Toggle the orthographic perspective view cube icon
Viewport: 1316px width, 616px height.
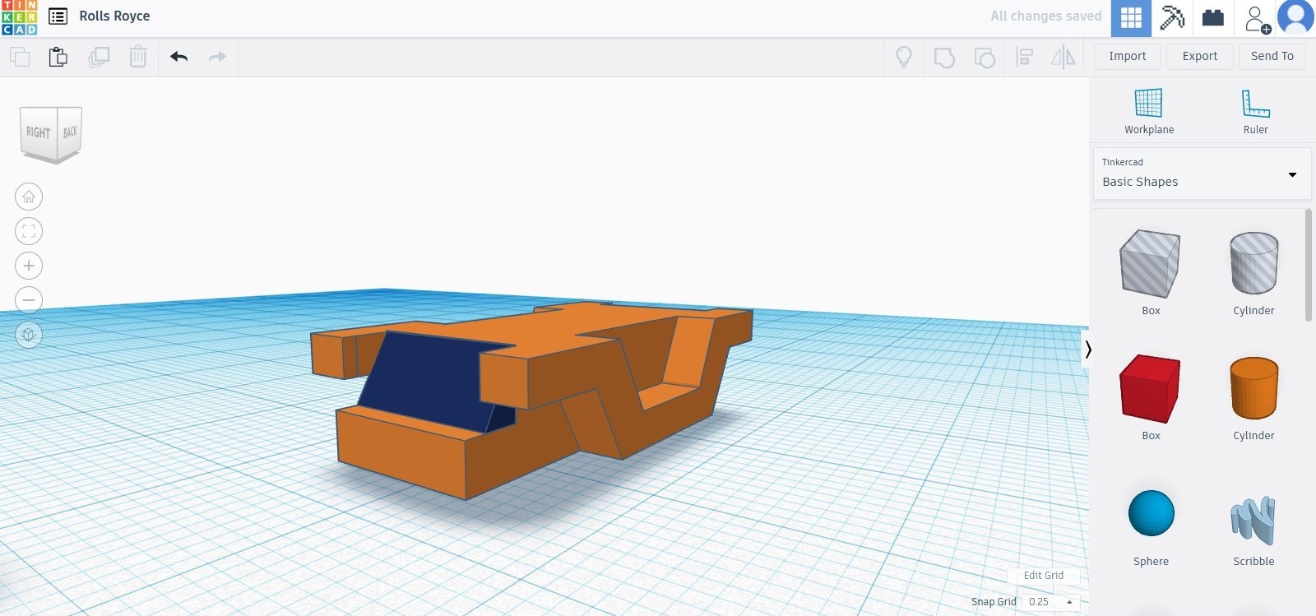click(29, 335)
